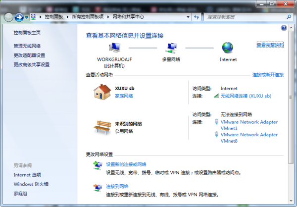Maximize the Network and Sharing Center window
Image resolution: width=297 pixels, height=207 pixels.
[272, 4]
